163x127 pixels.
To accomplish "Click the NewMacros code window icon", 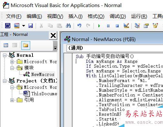I will tap(67, 39).
